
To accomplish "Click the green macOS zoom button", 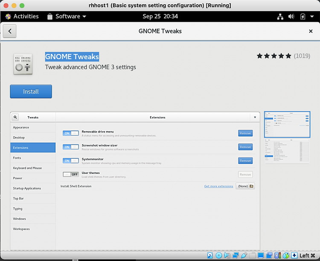I will pyautogui.click(x=22, y=6).
